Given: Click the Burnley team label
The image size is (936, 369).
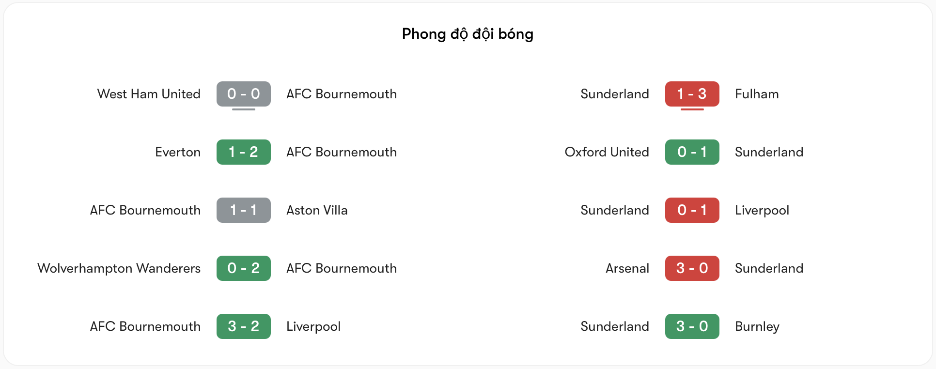Looking at the screenshot, I should [757, 326].
